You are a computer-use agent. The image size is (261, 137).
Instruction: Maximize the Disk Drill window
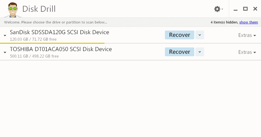tap(245, 9)
